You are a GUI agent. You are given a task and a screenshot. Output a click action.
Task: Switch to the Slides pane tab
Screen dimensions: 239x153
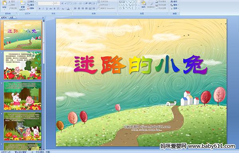pos(4,17)
